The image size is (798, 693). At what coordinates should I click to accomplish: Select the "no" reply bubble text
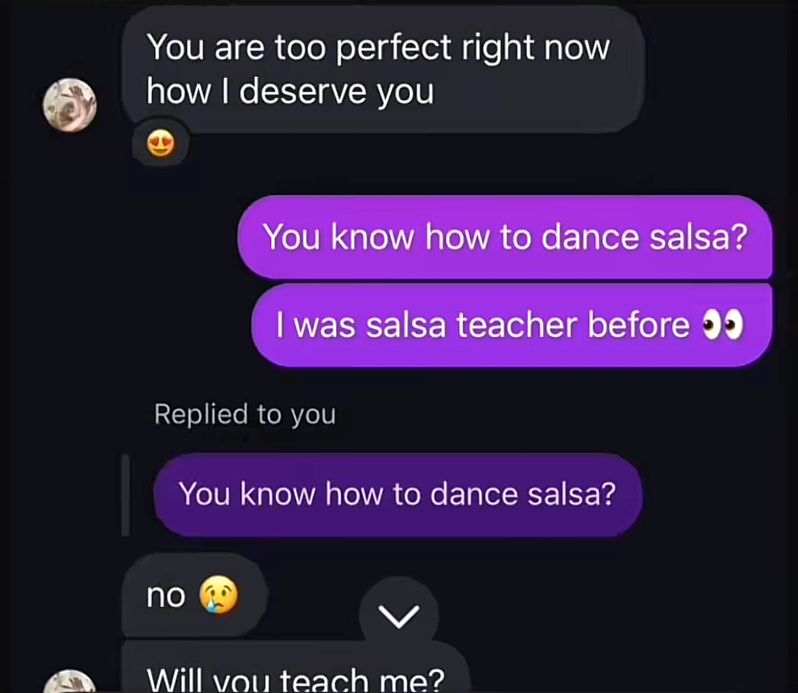[x=166, y=596]
